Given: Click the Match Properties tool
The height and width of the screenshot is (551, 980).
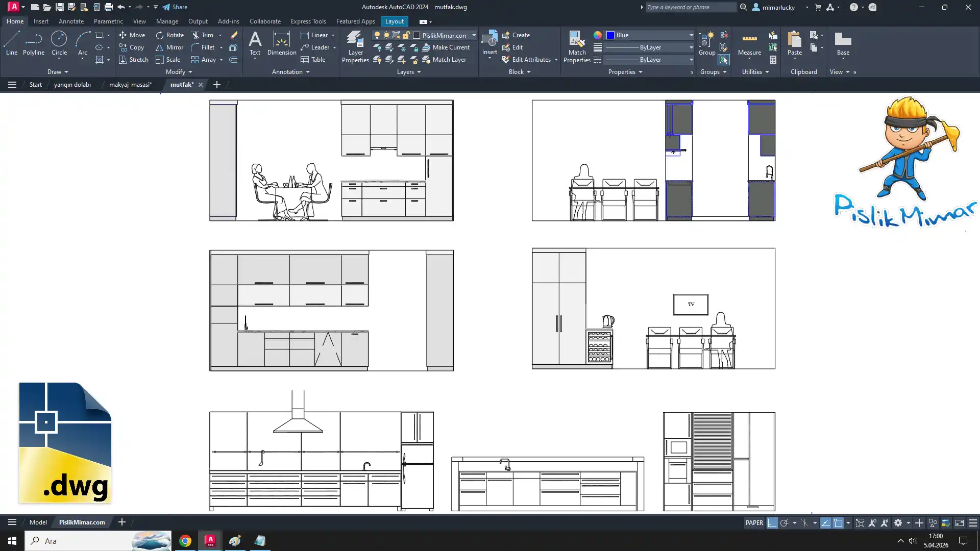Looking at the screenshot, I should pos(577,46).
